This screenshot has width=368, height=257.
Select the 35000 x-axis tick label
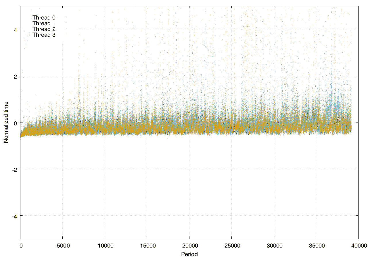coord(316,246)
